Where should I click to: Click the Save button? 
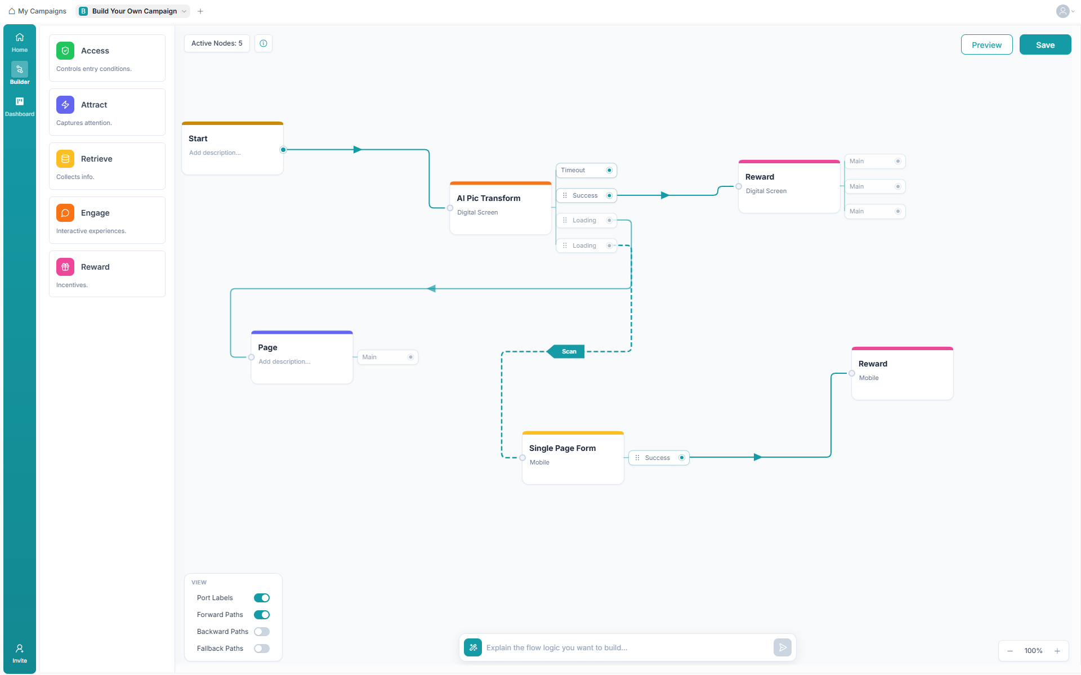(1045, 44)
